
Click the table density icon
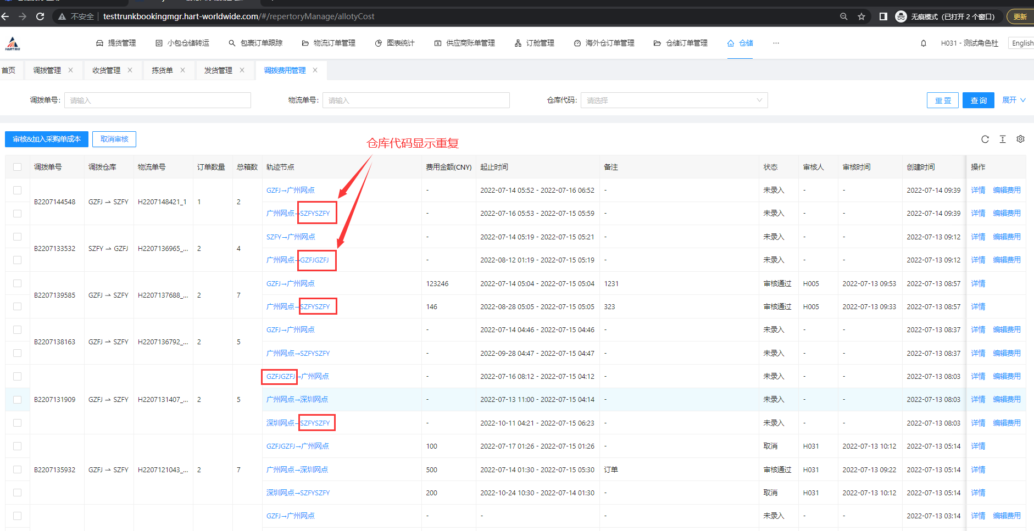click(1003, 139)
